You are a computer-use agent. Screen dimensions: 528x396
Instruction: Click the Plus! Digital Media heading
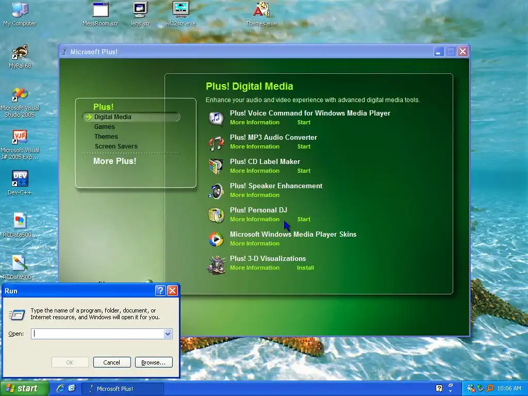(x=249, y=86)
